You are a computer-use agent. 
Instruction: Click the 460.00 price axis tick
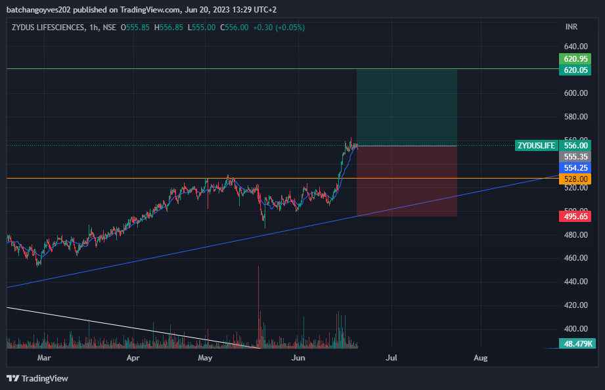click(x=575, y=257)
